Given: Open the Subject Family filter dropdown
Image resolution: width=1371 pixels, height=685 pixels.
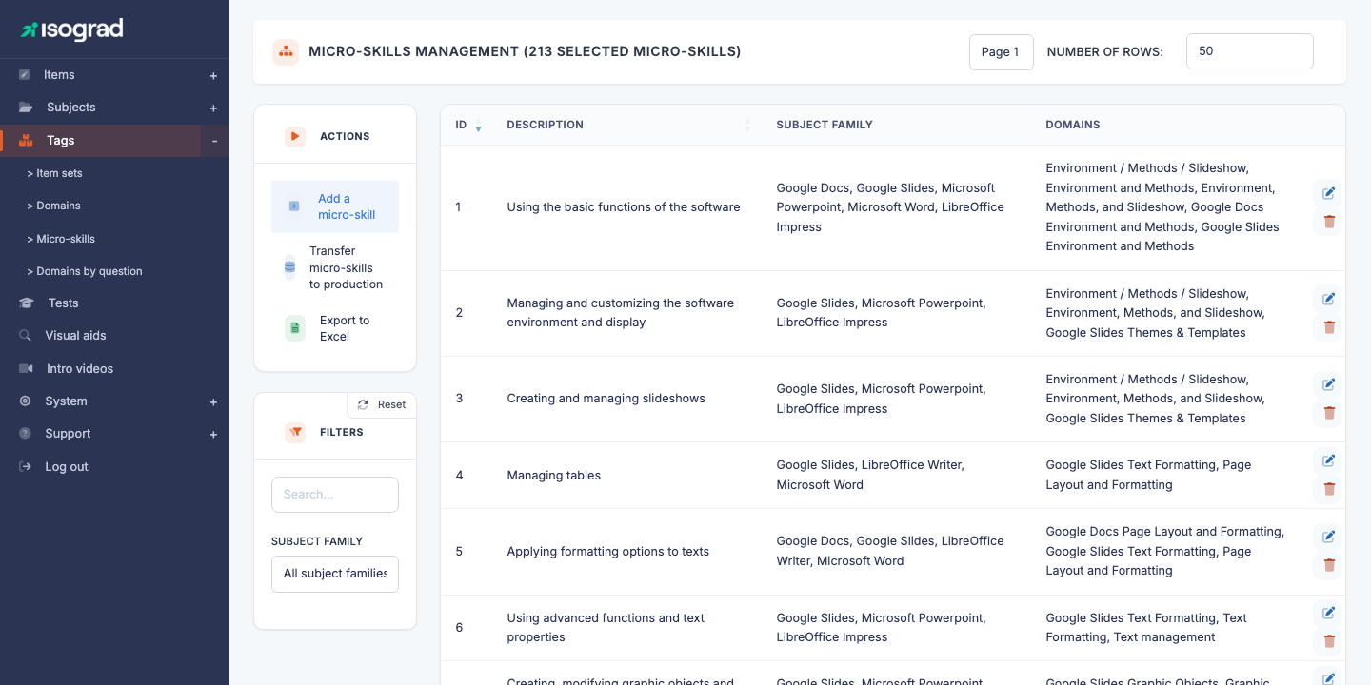Looking at the screenshot, I should pyautogui.click(x=335, y=574).
